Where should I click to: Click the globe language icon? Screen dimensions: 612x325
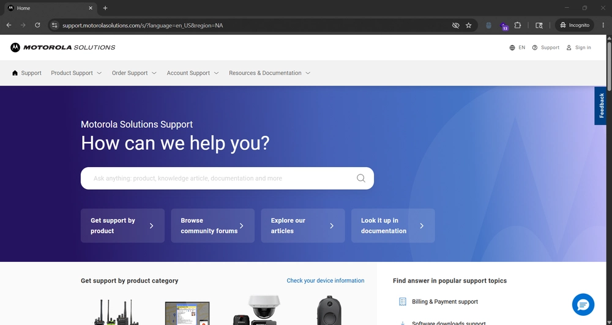click(x=512, y=48)
